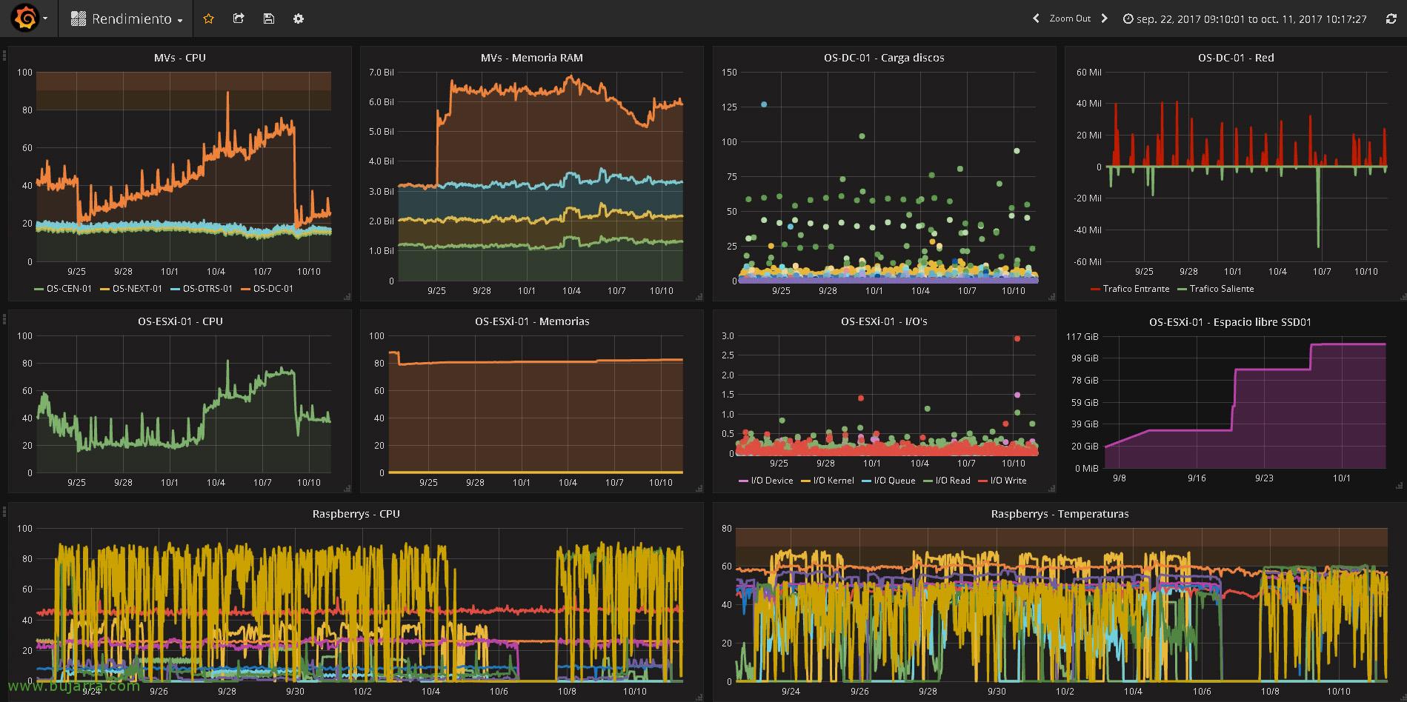The image size is (1407, 702).
Task: Click the Zoom Out button
Action: coord(1070,19)
